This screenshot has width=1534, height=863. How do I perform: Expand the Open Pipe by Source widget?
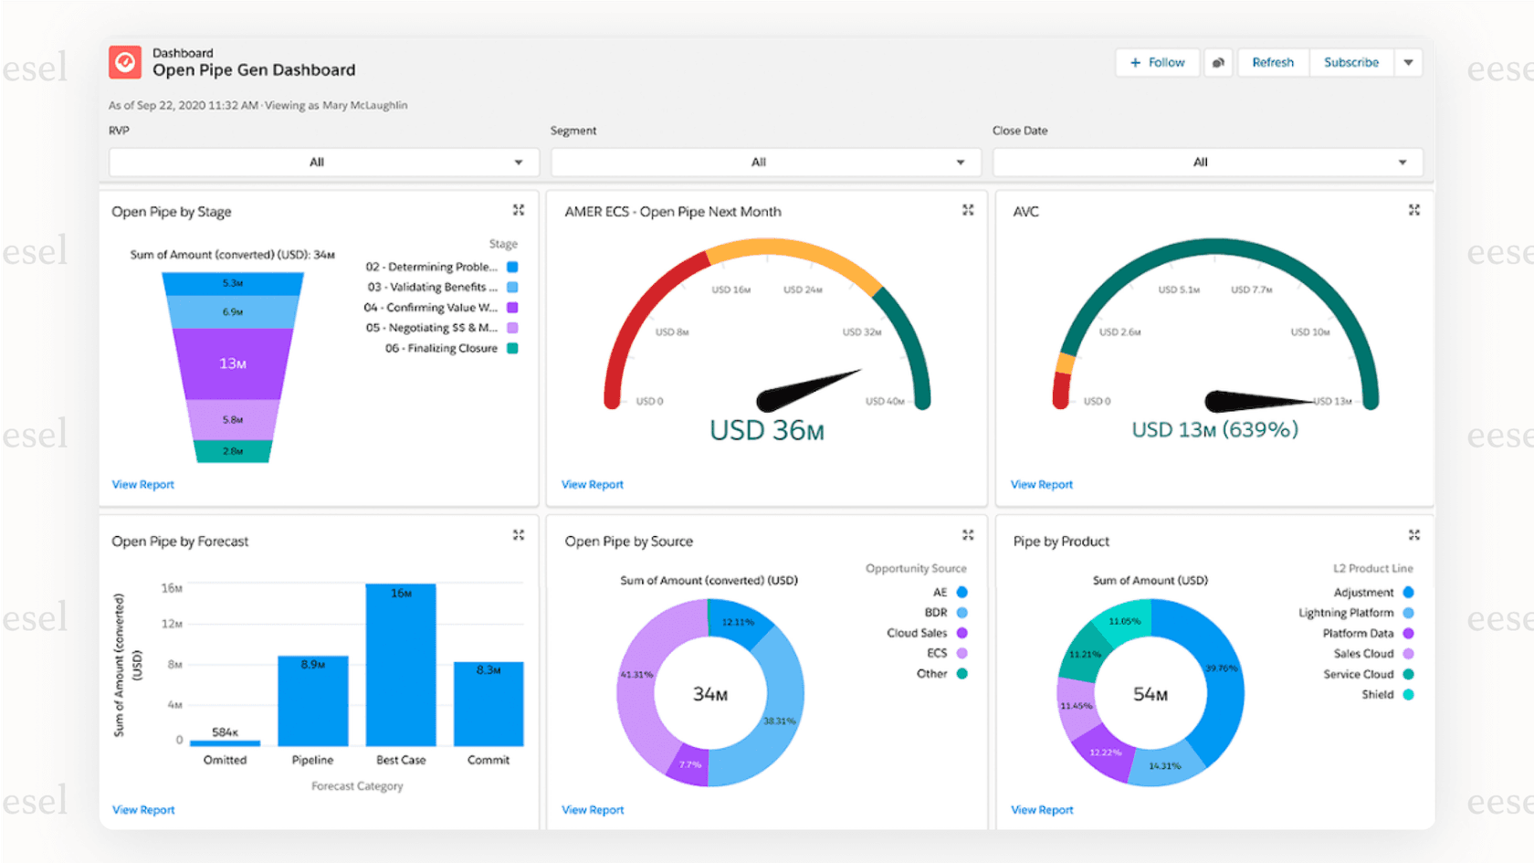pyautogui.click(x=968, y=535)
